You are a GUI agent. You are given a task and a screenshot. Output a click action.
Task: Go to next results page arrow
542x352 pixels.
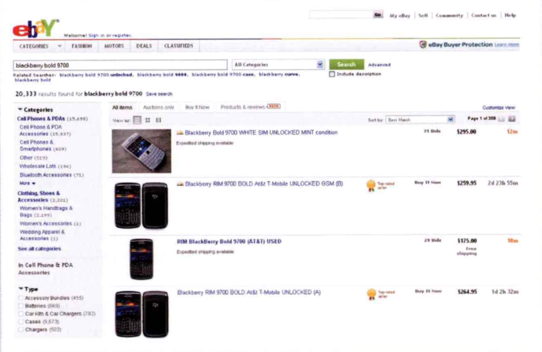(x=512, y=119)
